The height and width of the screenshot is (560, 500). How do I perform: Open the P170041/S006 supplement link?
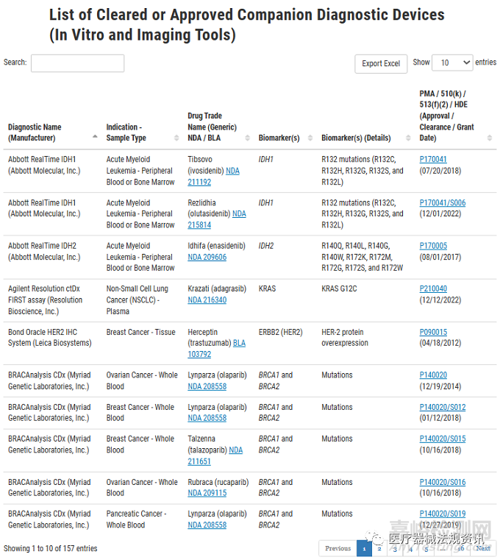coord(442,203)
